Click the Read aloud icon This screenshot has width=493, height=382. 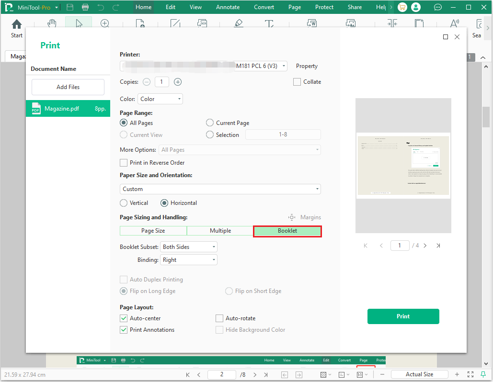pyautogui.click(x=454, y=23)
